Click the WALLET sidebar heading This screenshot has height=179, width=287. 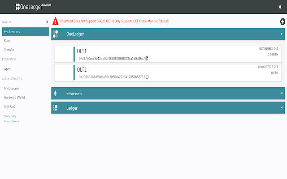(x=7, y=22)
